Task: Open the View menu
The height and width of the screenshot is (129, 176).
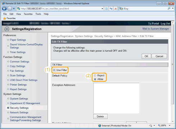Action: (x=18, y=14)
